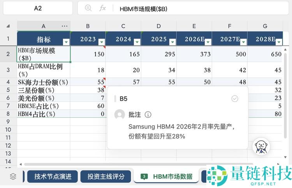Select column G header
This screenshot has width=292, height=188.
pyautogui.click(x=265, y=26)
